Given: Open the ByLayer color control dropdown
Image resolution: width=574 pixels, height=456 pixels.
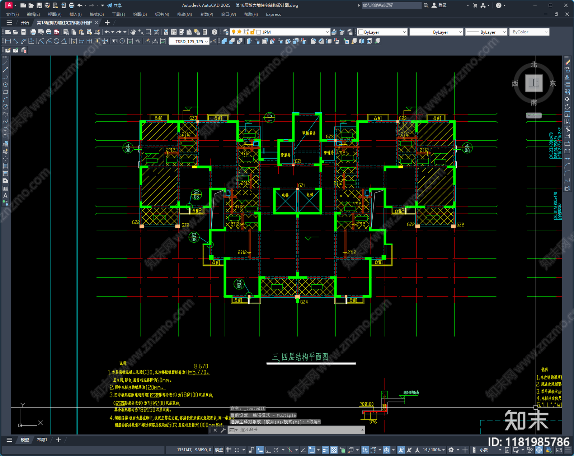Looking at the screenshot, I should point(382,32).
